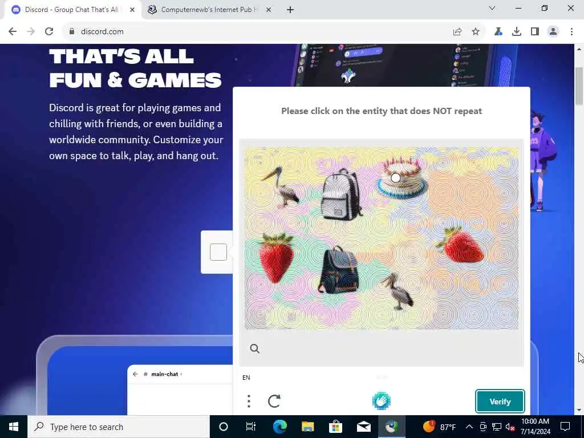The width and height of the screenshot is (584, 438).
Task: Refresh the captcha challenge
Action: tap(274, 401)
